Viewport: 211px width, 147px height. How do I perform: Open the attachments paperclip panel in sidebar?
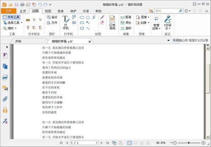(x=5, y=99)
